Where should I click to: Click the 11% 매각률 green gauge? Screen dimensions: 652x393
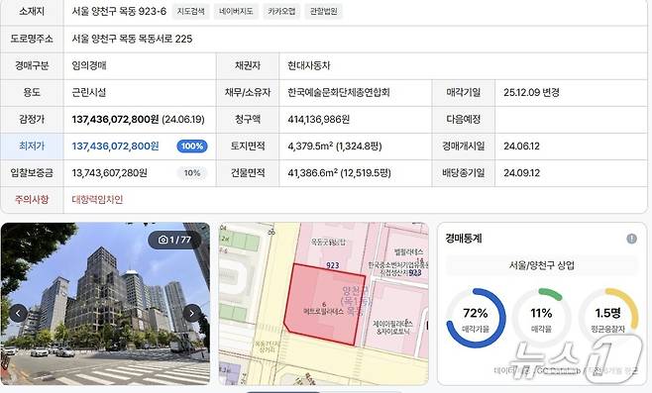pos(541,318)
